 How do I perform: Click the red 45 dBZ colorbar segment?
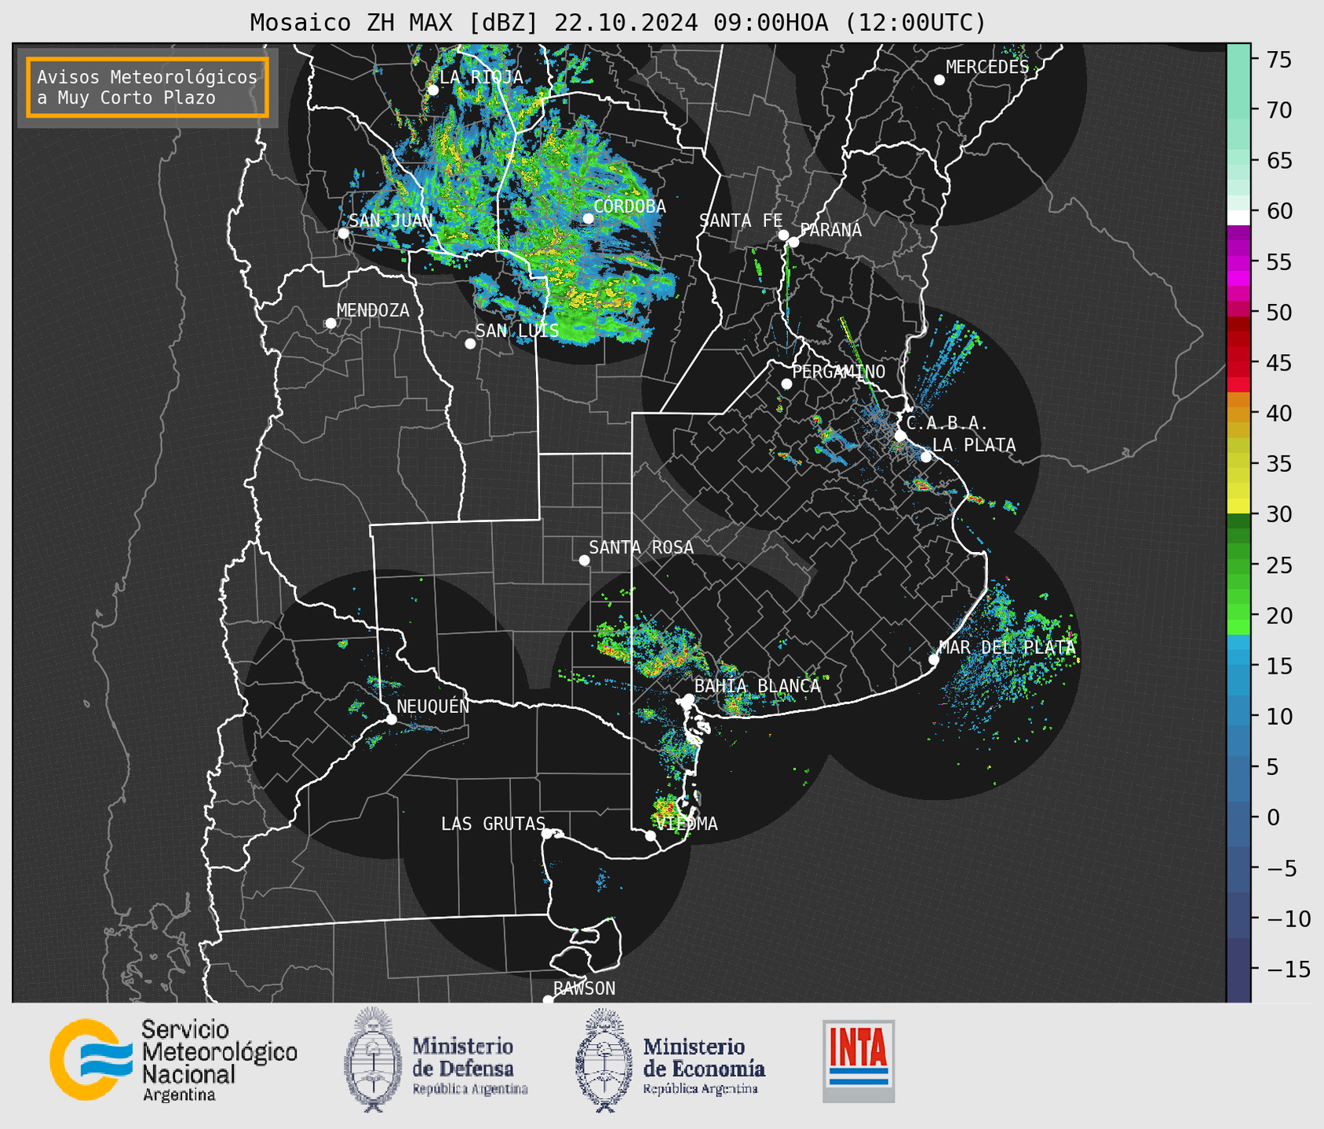pyautogui.click(x=1238, y=364)
